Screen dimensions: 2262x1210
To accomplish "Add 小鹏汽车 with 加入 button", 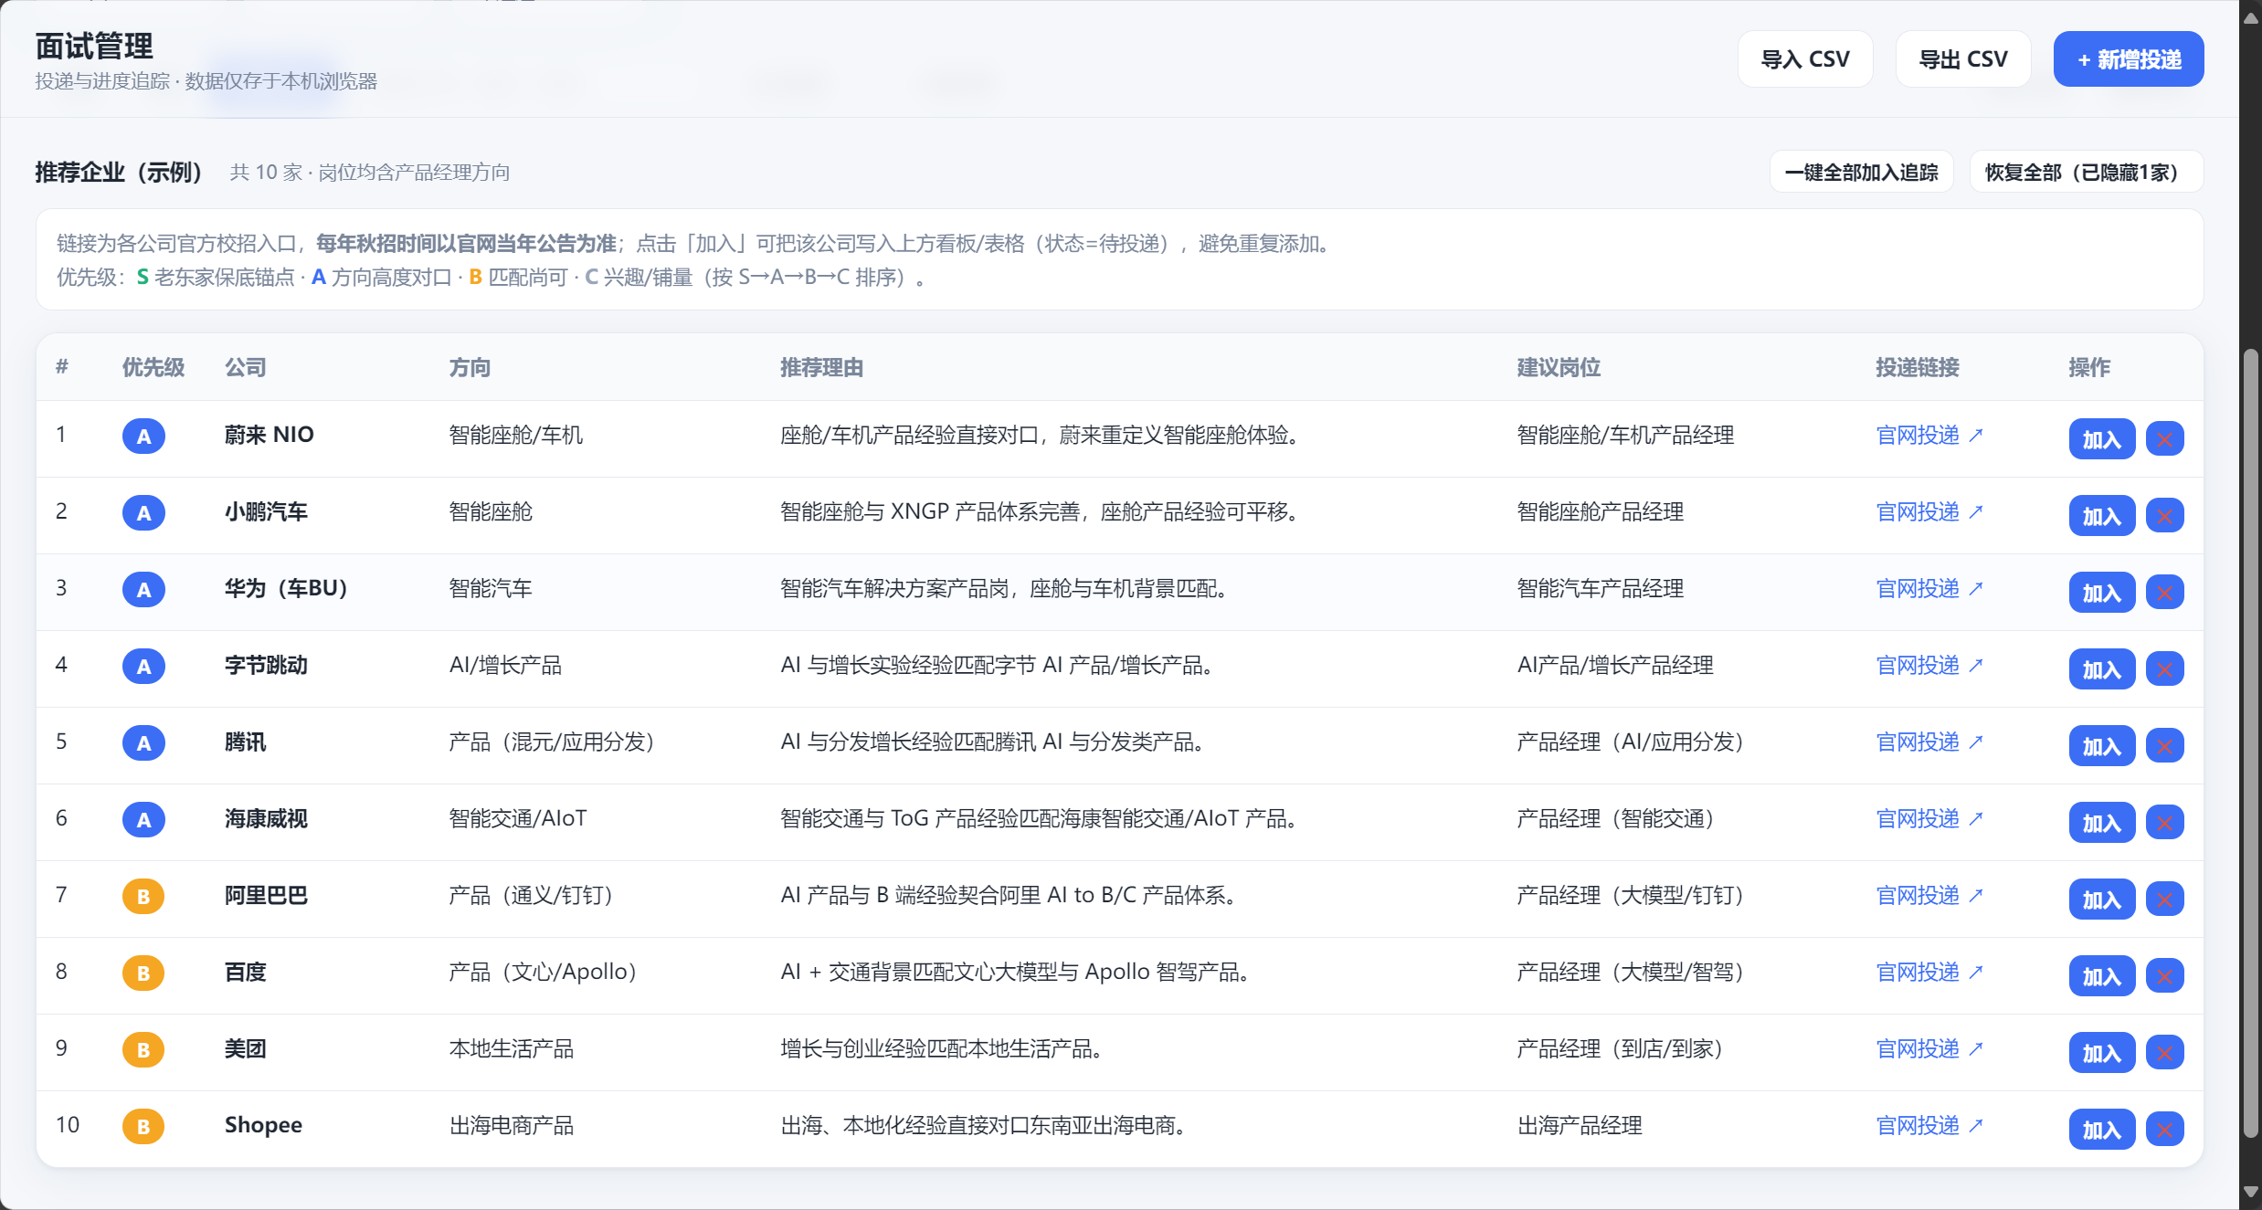I will 2101,516.
